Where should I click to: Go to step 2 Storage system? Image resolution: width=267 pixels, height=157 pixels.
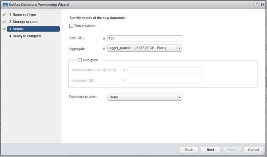point(23,22)
